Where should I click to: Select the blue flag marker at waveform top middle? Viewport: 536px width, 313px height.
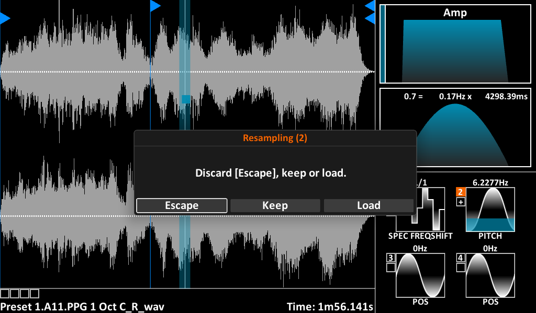pyautogui.click(x=155, y=6)
